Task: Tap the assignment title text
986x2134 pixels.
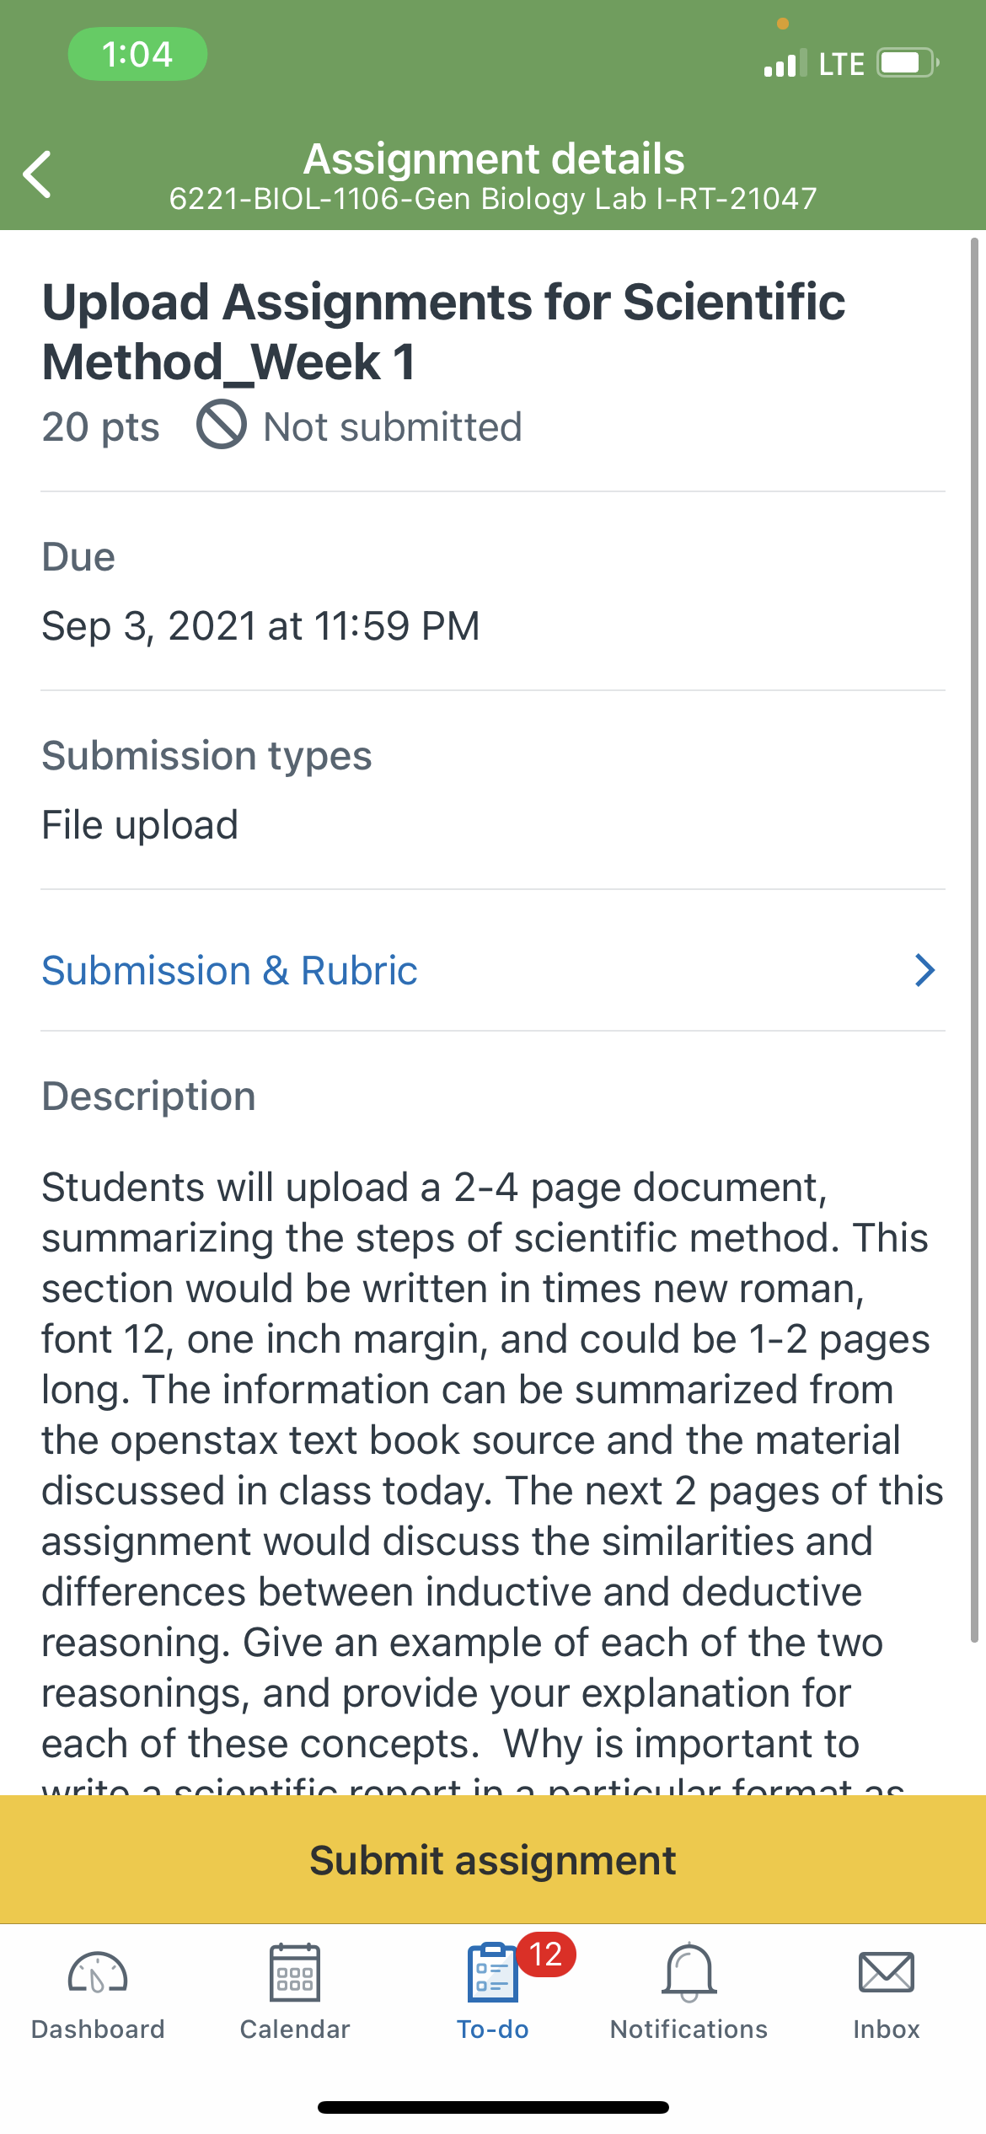Action: click(443, 332)
